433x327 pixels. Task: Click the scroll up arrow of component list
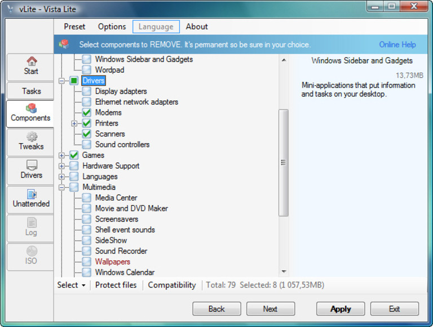tap(284, 60)
